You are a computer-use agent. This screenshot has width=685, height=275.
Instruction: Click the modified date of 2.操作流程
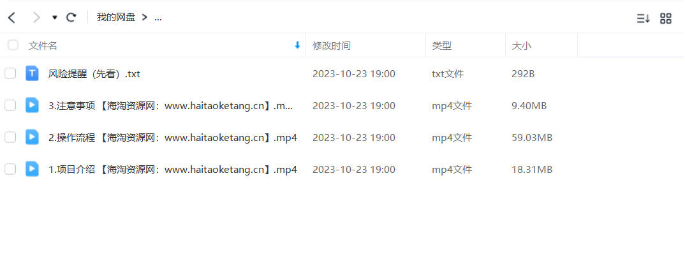tap(354, 138)
